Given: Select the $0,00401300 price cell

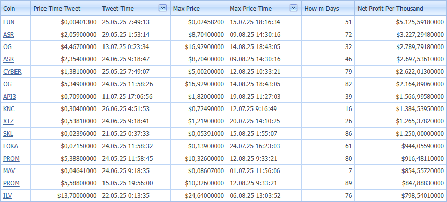Looking at the screenshot, I should (65, 22).
